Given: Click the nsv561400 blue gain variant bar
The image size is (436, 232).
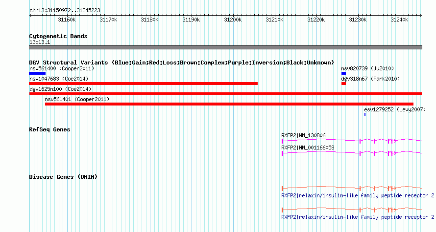Looking at the screenshot, I should [37, 73].
